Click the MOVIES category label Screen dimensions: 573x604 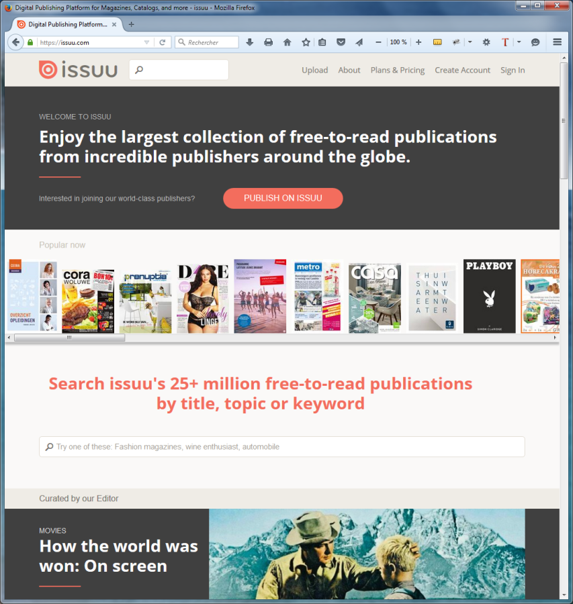52,530
